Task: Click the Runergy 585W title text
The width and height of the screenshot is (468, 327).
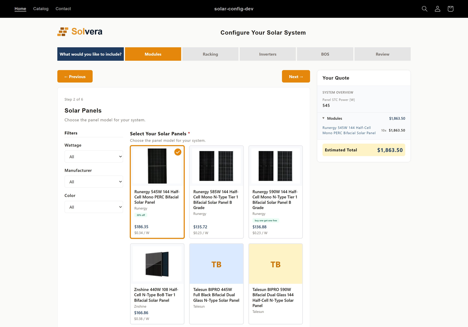Action: click(216, 200)
